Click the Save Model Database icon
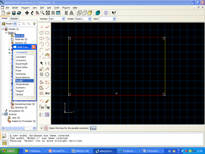Screen dimensions: 205x154 (x=14, y=13)
